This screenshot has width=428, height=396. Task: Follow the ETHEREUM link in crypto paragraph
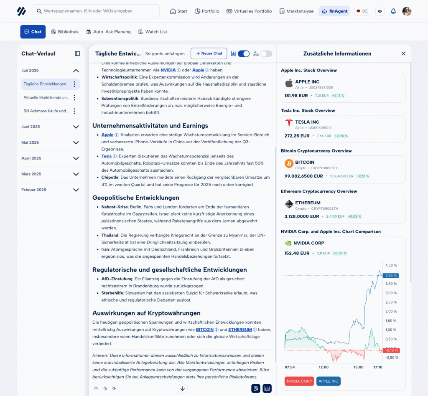pos(240,330)
